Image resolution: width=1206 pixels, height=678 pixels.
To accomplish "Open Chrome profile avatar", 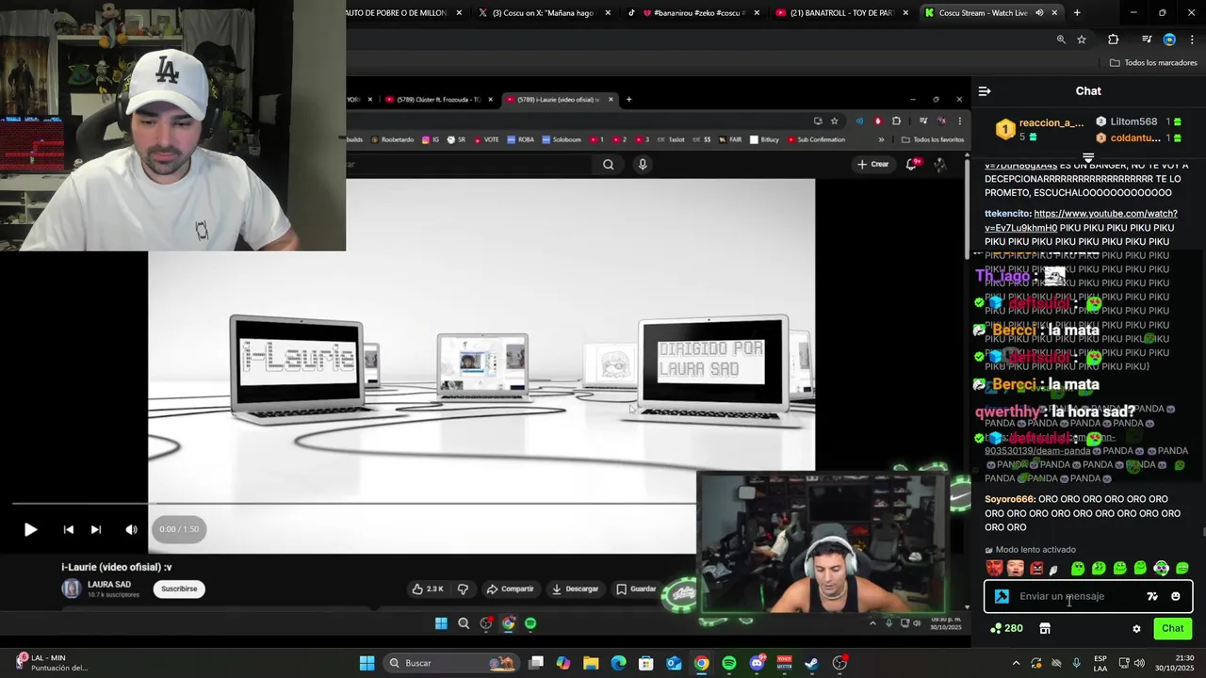I will point(1169,40).
